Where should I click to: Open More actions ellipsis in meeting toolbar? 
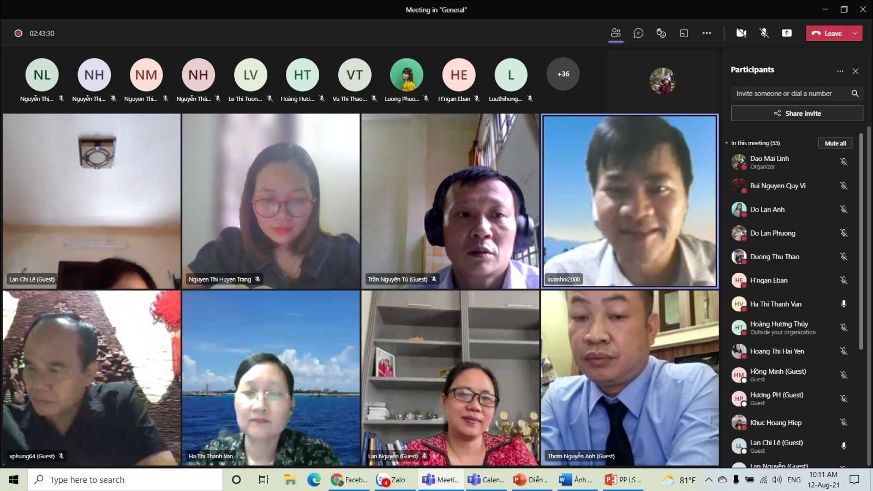pyautogui.click(x=707, y=33)
